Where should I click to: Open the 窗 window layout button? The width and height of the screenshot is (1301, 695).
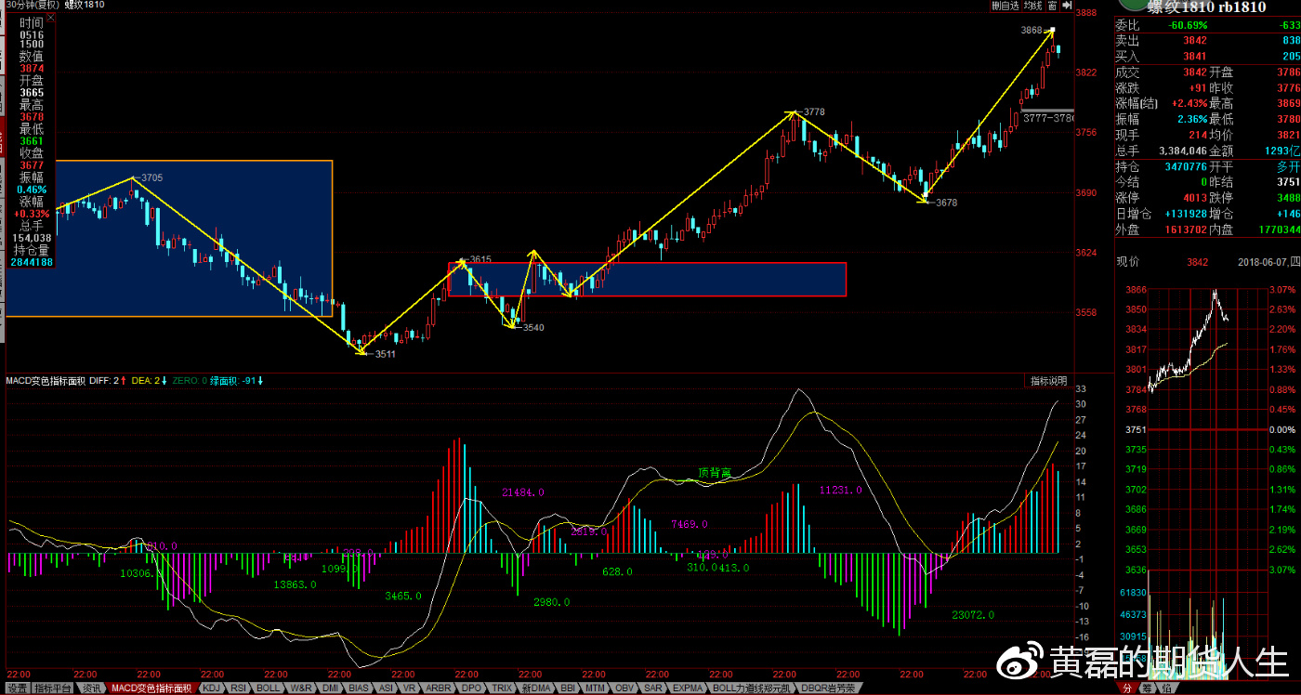1052,6
